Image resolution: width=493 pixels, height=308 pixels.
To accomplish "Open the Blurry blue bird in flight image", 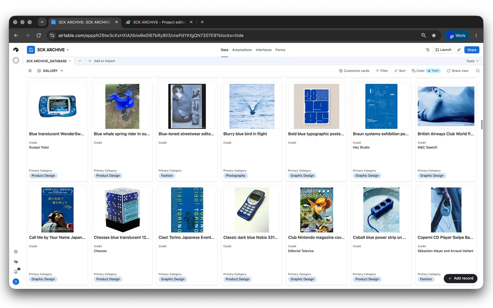I will [251, 106].
